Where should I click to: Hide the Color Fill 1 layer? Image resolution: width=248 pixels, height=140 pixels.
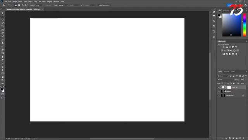click(219, 87)
